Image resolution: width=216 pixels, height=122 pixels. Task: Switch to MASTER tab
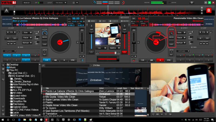(125, 21)
